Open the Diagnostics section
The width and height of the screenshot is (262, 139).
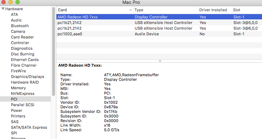coord(22,48)
